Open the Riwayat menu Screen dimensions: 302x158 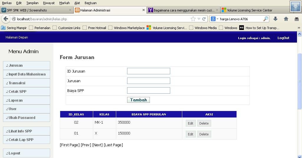point(49,3)
